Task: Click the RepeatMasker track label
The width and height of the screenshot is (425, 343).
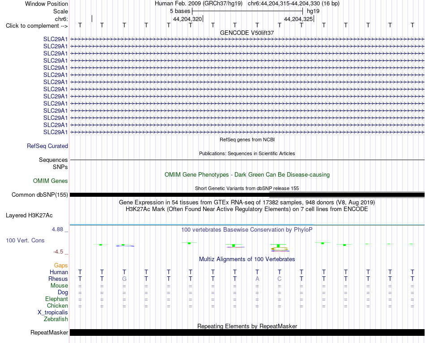Action: click(49, 332)
